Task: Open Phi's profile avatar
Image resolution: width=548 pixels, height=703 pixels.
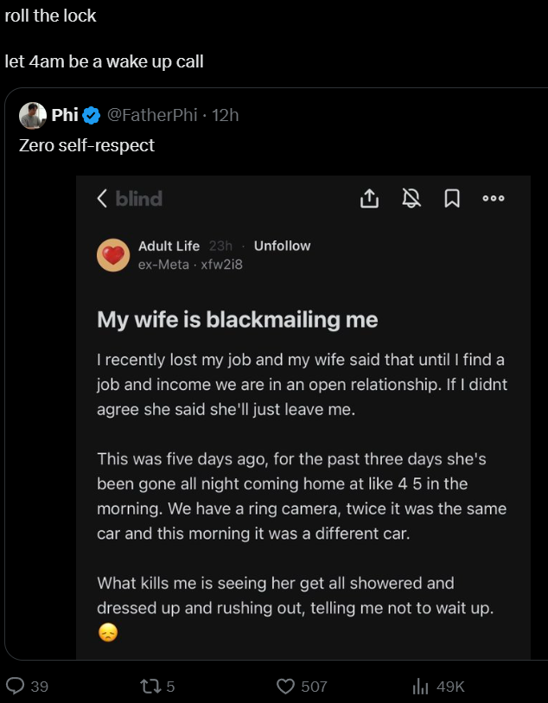Action: [x=33, y=116]
